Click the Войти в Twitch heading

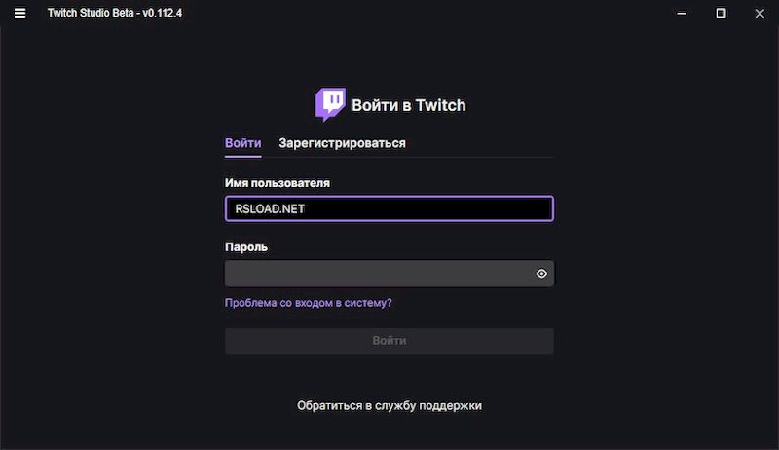[408, 105]
